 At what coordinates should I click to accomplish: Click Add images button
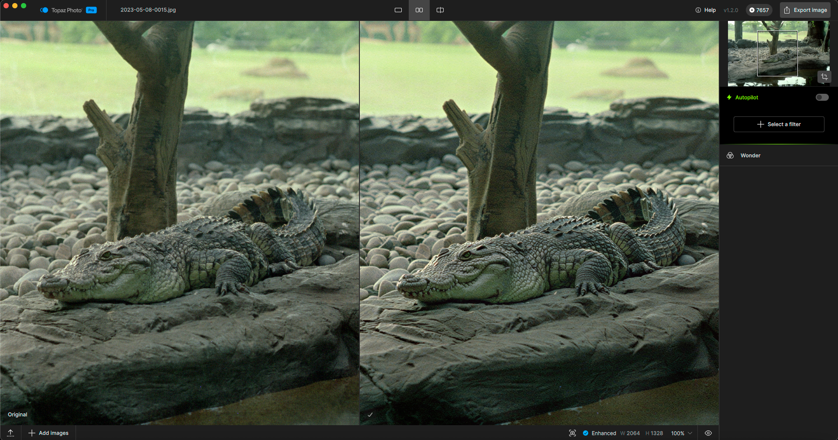48,433
